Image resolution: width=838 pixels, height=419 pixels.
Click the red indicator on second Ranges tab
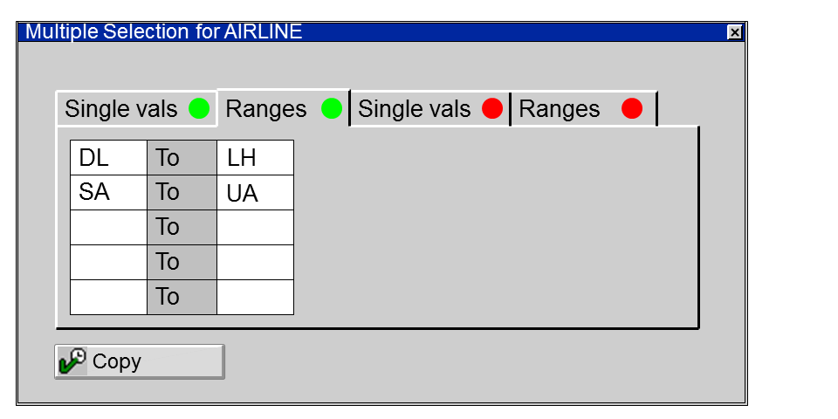pos(632,109)
